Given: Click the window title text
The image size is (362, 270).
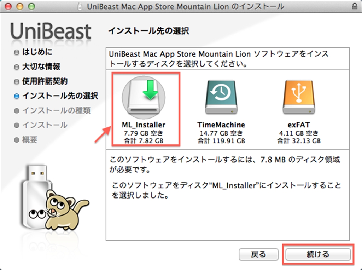Looking at the screenshot, I should pos(185,6).
